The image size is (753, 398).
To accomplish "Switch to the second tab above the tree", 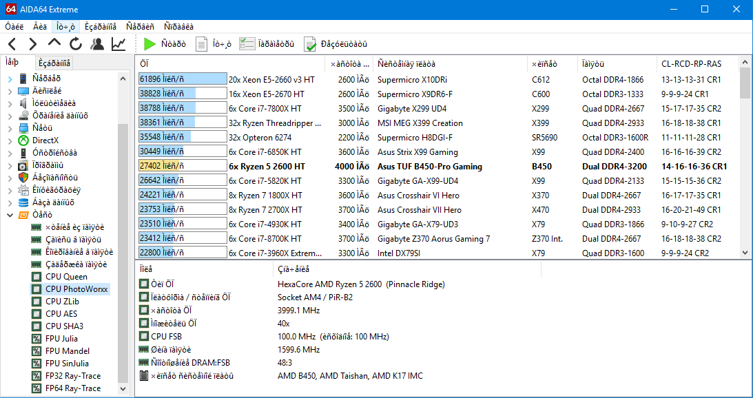I will (x=54, y=63).
